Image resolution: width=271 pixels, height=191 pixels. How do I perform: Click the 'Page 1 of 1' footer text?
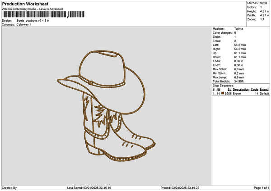click(262, 188)
